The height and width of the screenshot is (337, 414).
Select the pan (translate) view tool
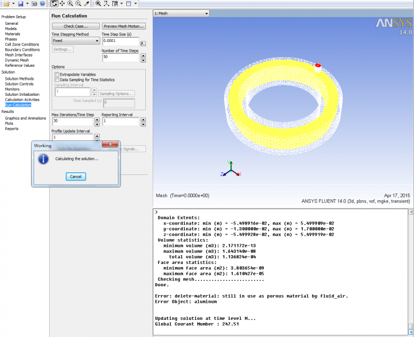coord(62,4)
